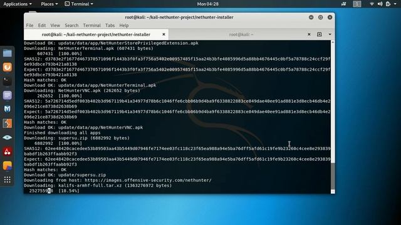
Task: Click 'Finished downloading all apps' line
Action: click(x=62, y=132)
